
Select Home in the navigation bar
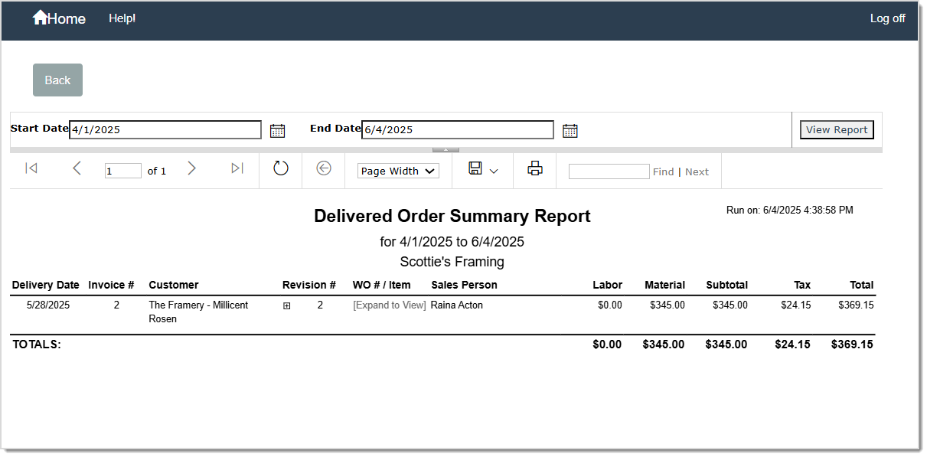(x=59, y=18)
